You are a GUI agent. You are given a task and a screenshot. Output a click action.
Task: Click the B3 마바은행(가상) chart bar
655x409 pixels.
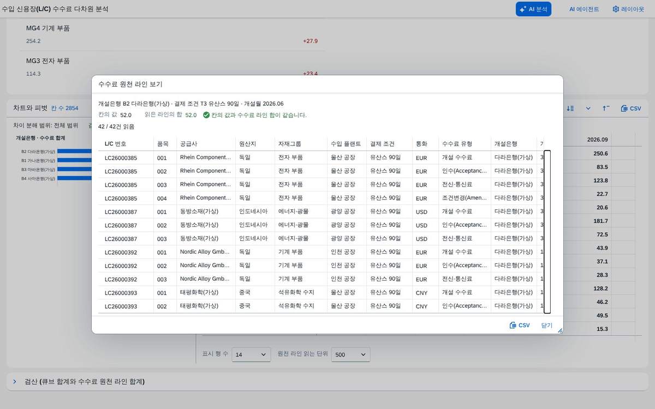pos(74,169)
